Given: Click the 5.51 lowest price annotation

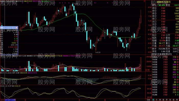Looking at the screenshot, I should pos(98,52).
